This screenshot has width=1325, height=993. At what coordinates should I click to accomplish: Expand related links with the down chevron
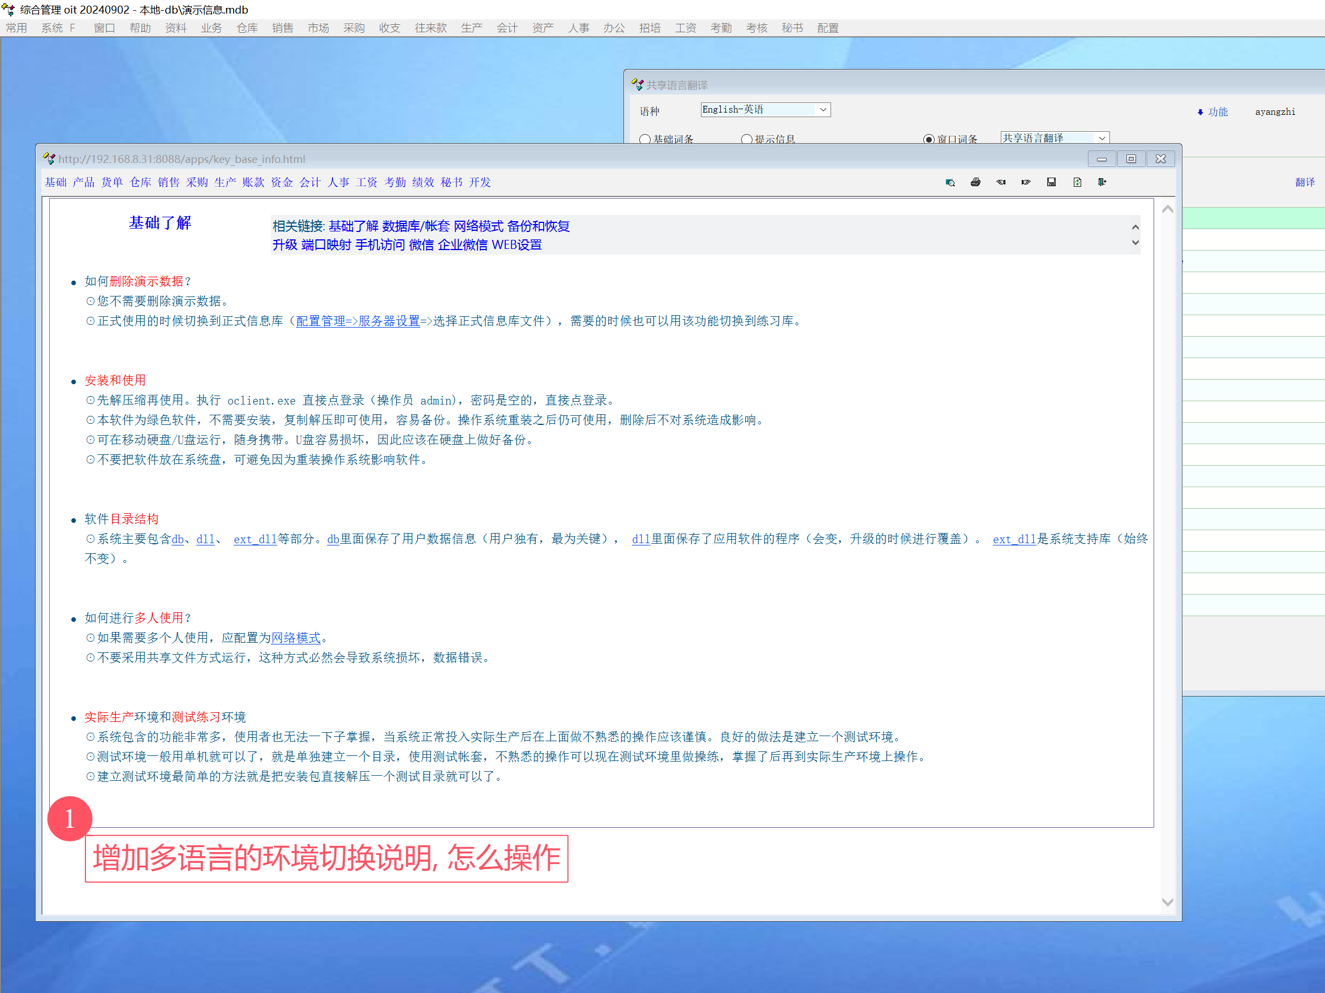point(1135,243)
